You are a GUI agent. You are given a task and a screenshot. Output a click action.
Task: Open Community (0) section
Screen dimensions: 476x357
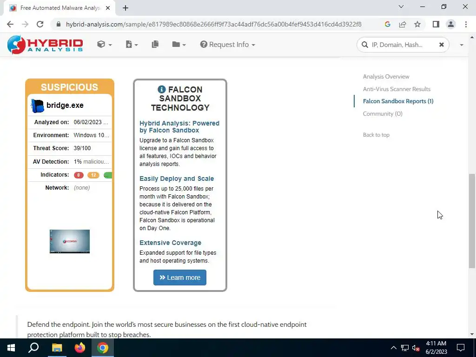[383, 113]
